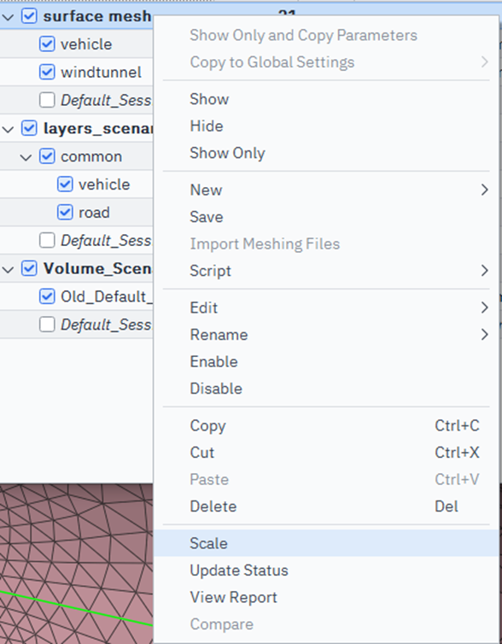Toggle the road checkbox
The height and width of the screenshot is (644, 502).
click(65, 213)
